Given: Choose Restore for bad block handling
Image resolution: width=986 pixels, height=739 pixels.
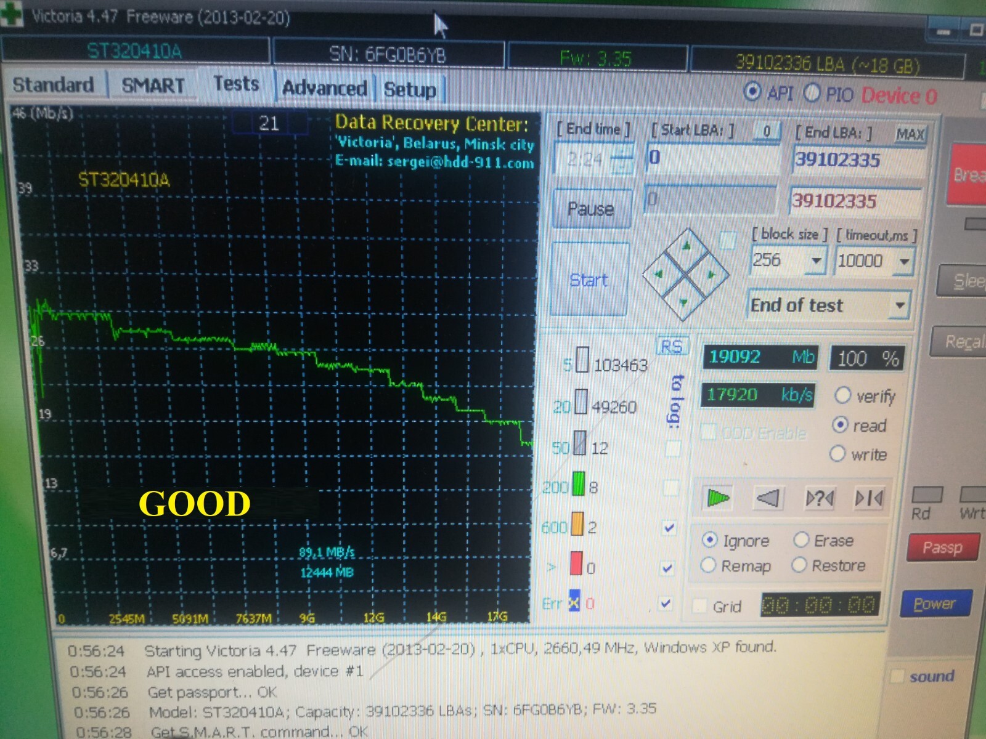Looking at the screenshot, I should point(799,564).
